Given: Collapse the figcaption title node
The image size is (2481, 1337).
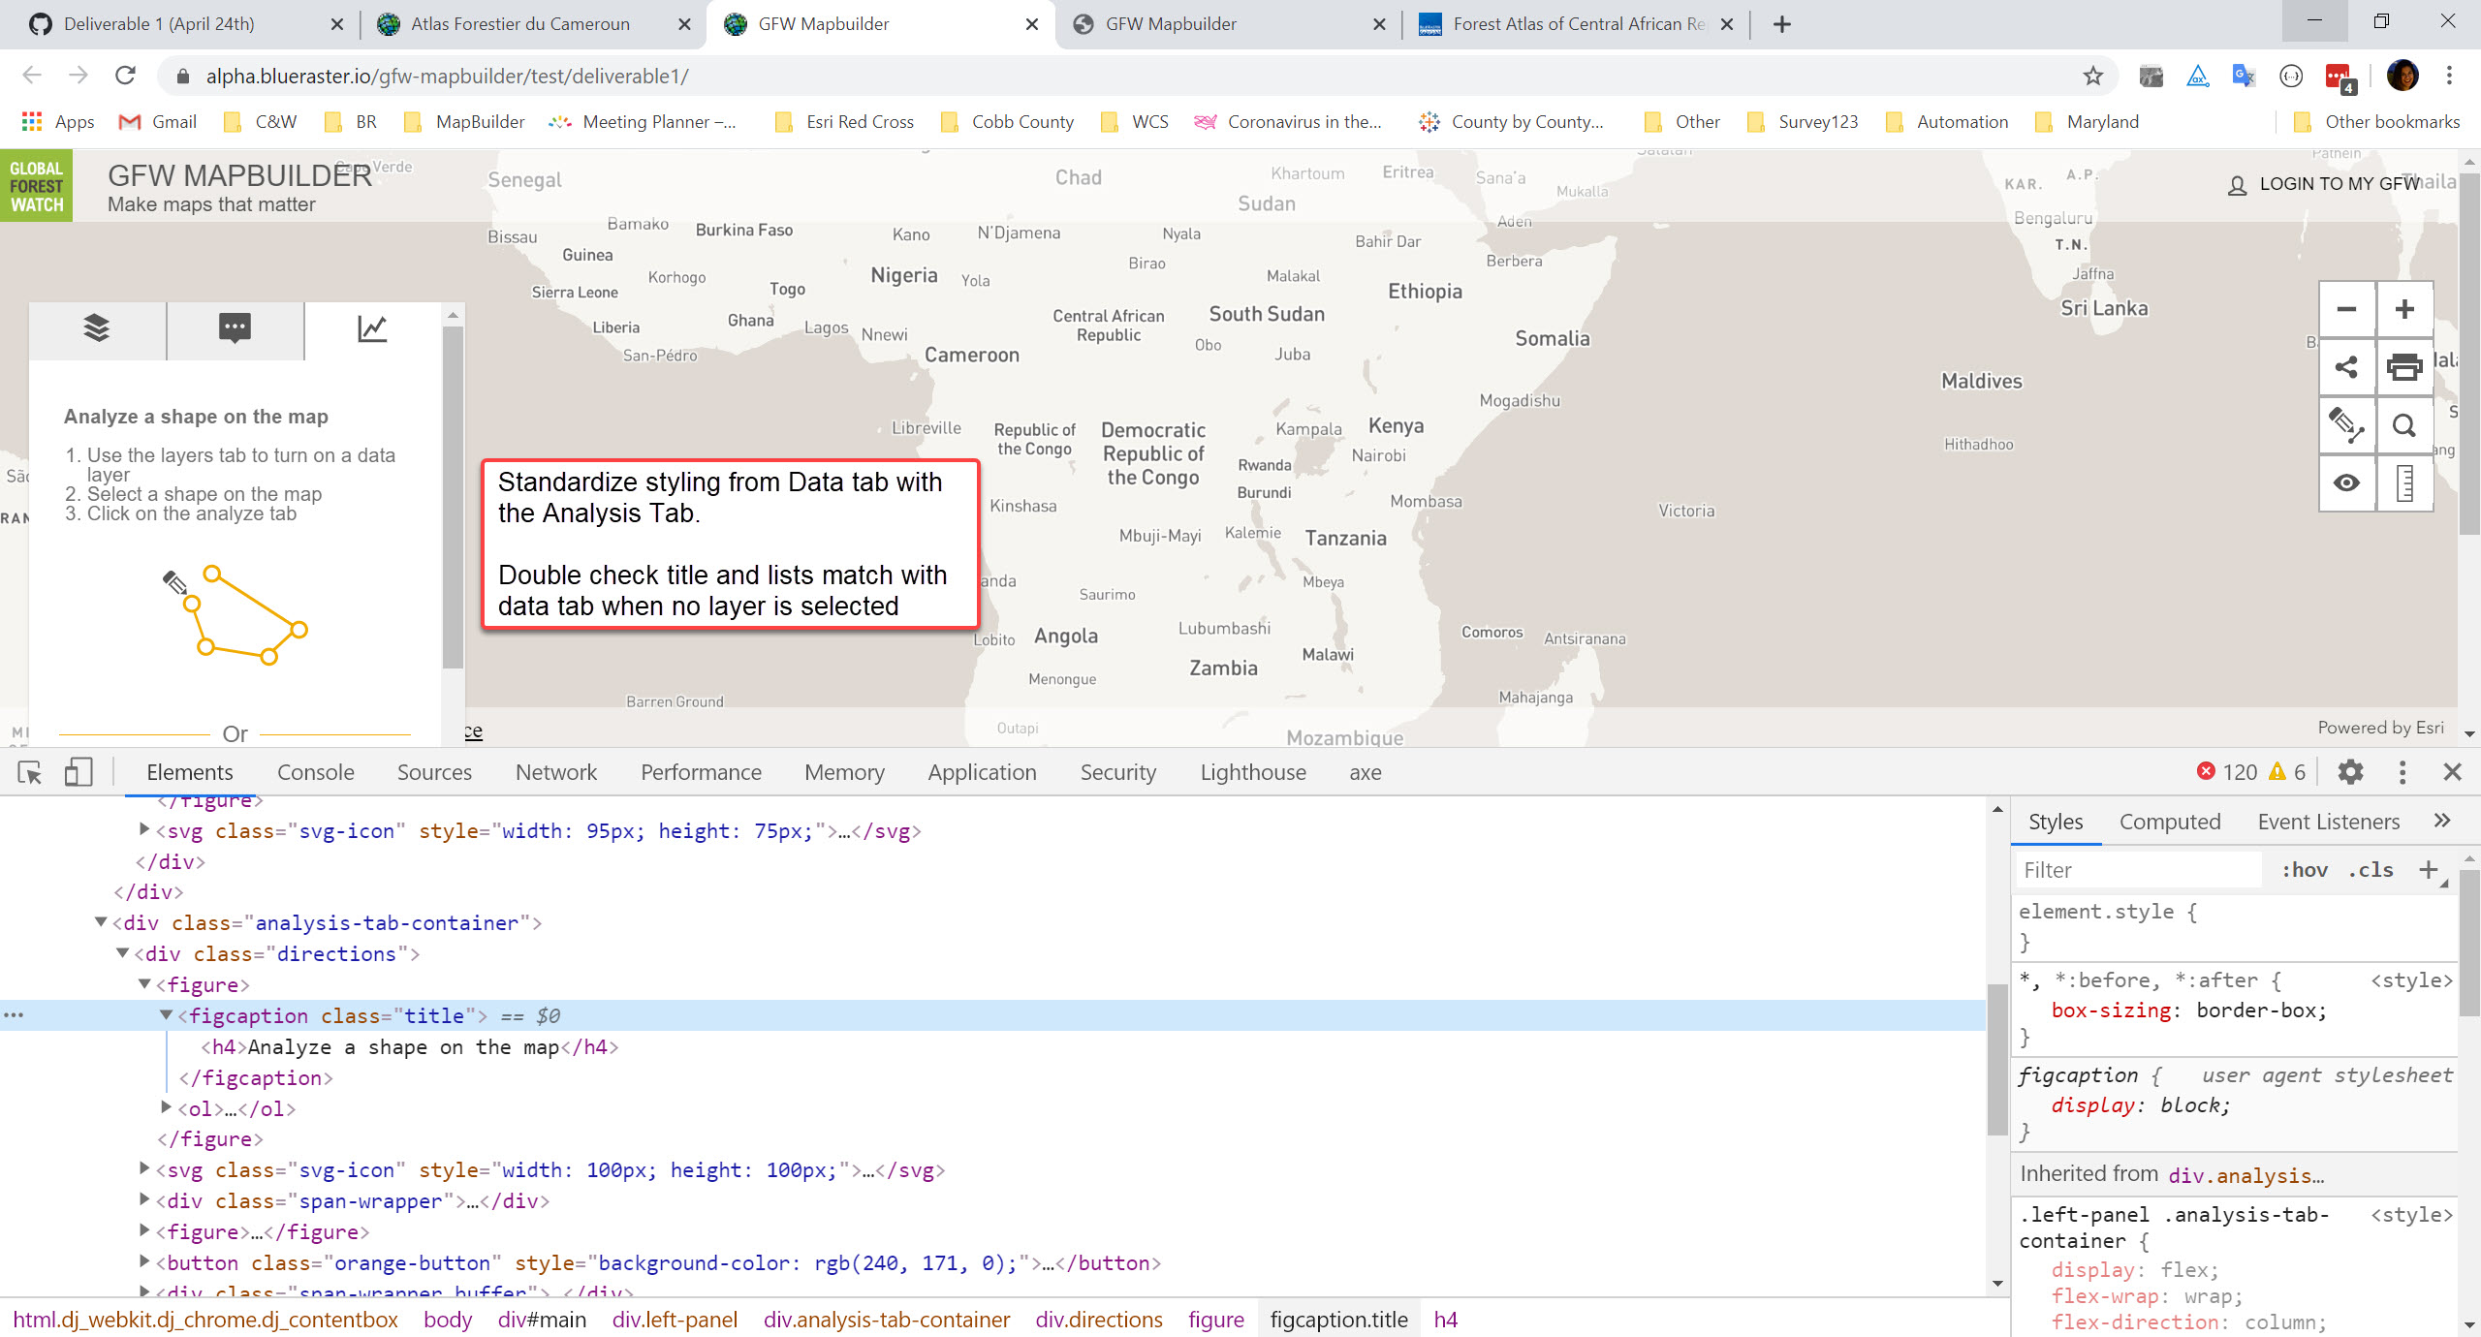Looking at the screenshot, I should coord(169,1015).
